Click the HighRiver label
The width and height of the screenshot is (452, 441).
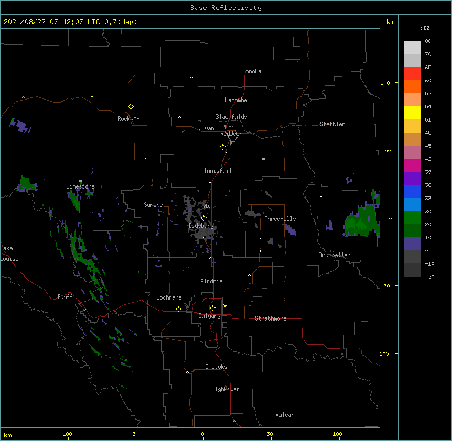click(x=225, y=389)
